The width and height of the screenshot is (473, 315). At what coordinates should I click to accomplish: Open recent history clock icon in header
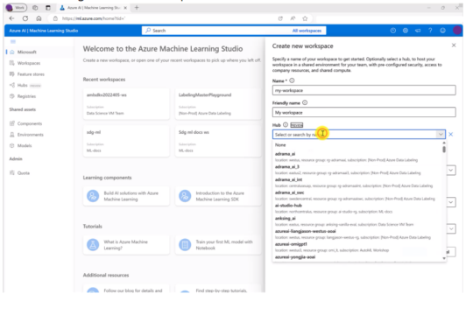(x=392, y=31)
